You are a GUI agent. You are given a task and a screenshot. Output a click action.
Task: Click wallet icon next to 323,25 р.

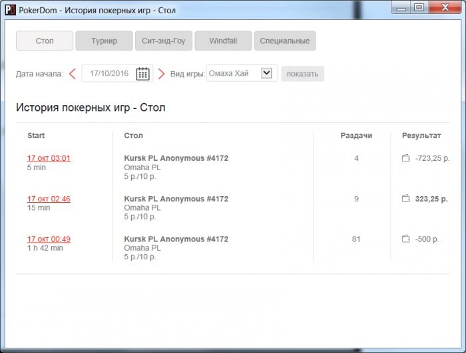pyautogui.click(x=406, y=199)
